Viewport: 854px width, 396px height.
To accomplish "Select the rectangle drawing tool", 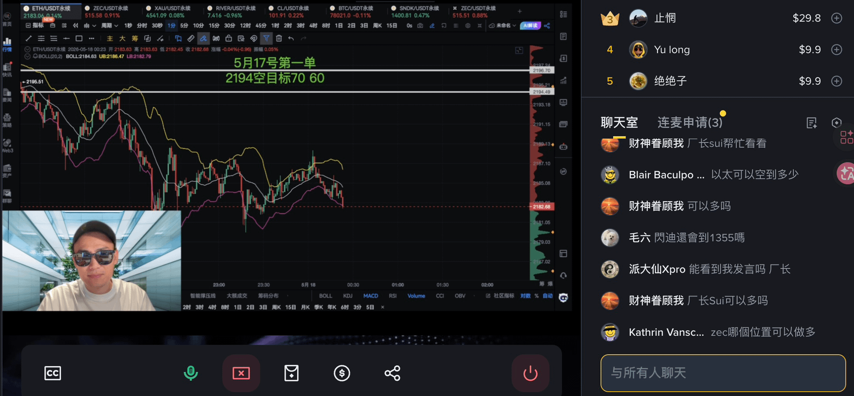I will (x=79, y=38).
